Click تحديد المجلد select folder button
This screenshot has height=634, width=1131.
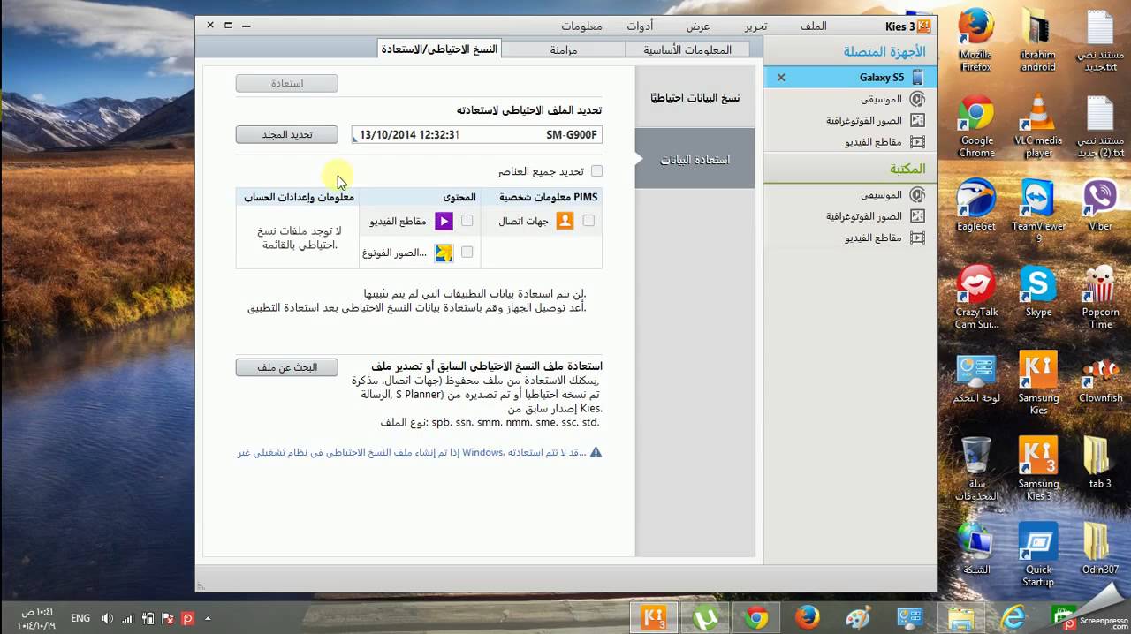click(x=286, y=134)
